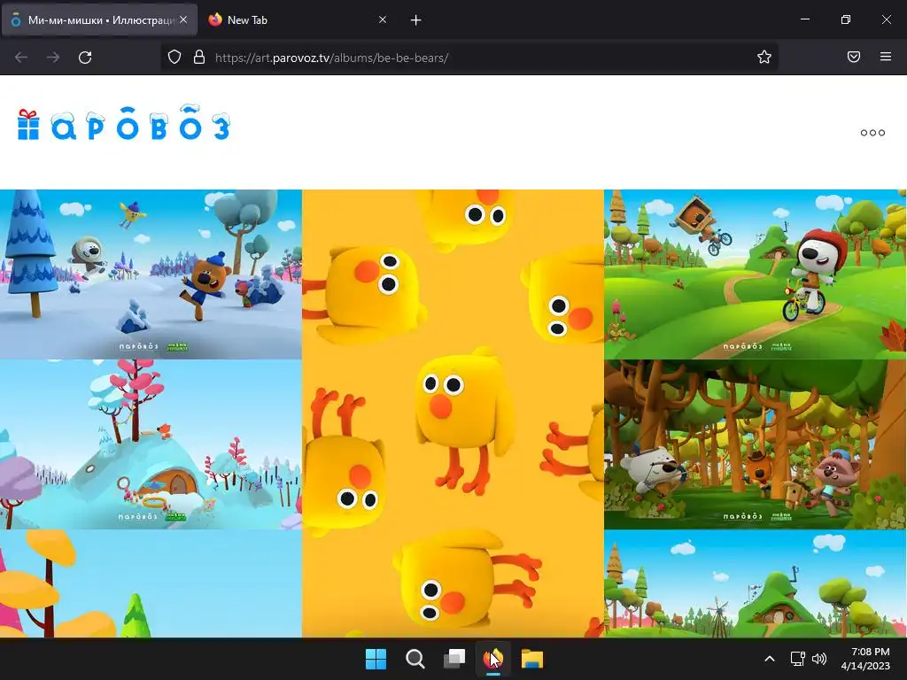This screenshot has height=680, width=907.
Task: Open the Save to Pocket button
Action: click(854, 57)
